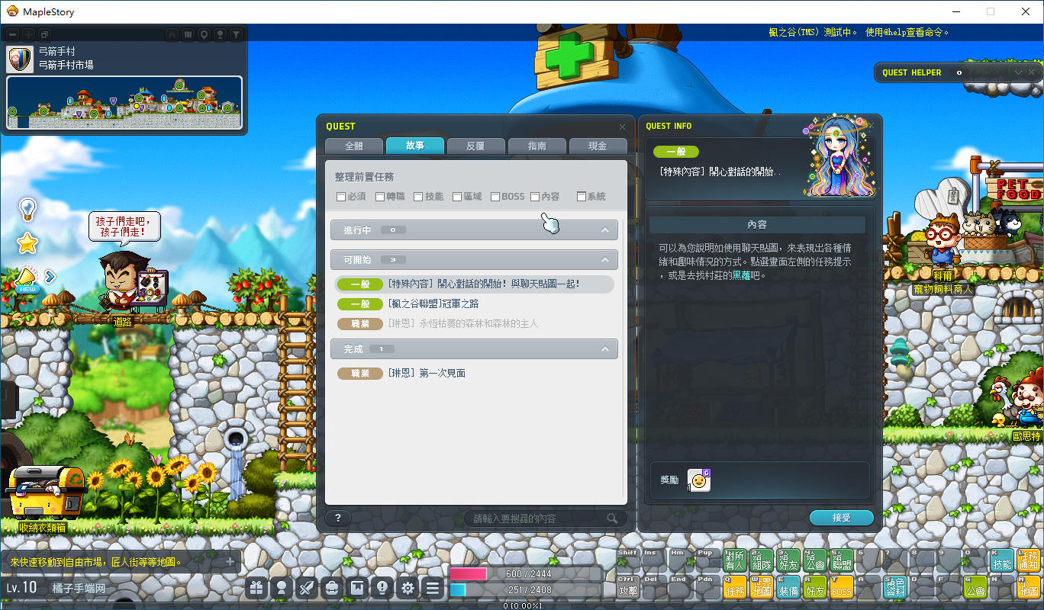Viewport: 1044px width, 610px height.
Task: Click the BOSS hotkey slot
Action: coord(842,586)
